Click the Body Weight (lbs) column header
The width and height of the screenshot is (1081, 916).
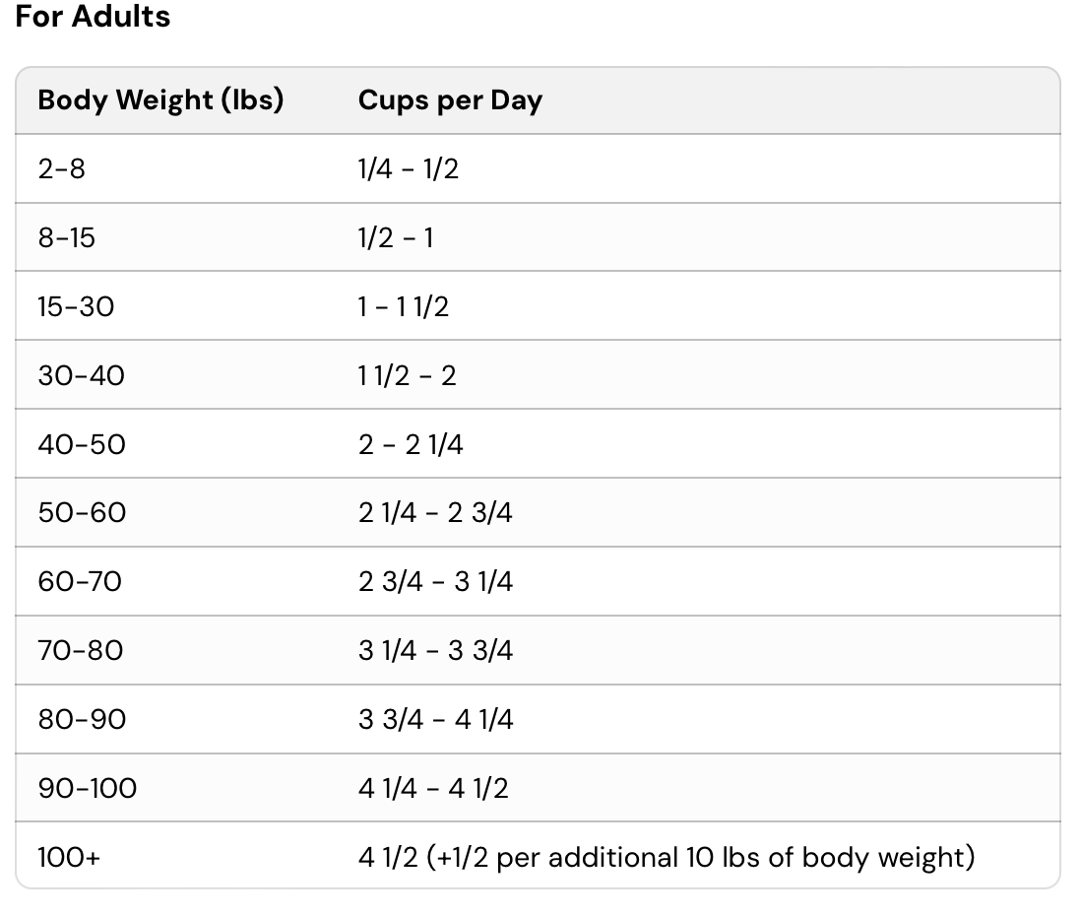click(x=160, y=100)
